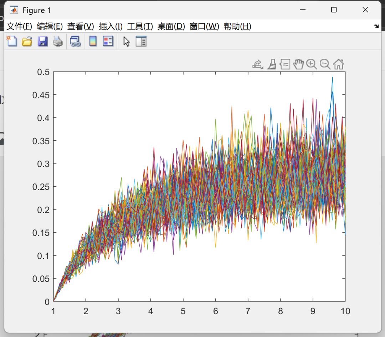The height and width of the screenshot is (337, 385).
Task: Open a file with the folder icon
Action: pyautogui.click(x=27, y=41)
